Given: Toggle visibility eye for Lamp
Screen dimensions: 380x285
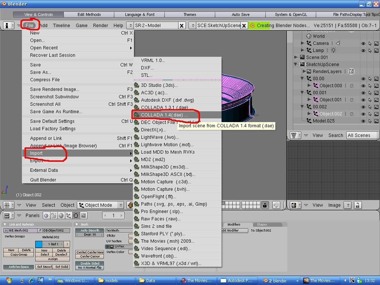Looking at the screenshot, I should [x=363, y=50].
